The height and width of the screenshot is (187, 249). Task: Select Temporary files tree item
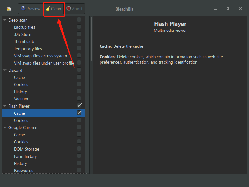[x=28, y=49]
